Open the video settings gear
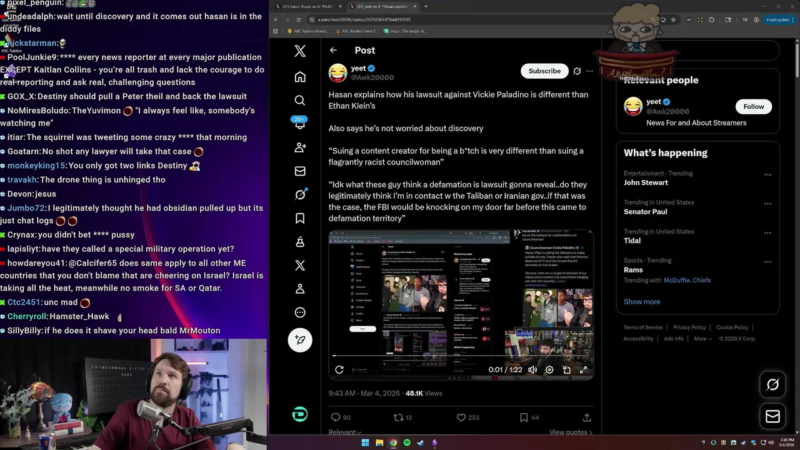The image size is (800, 450). (x=549, y=369)
